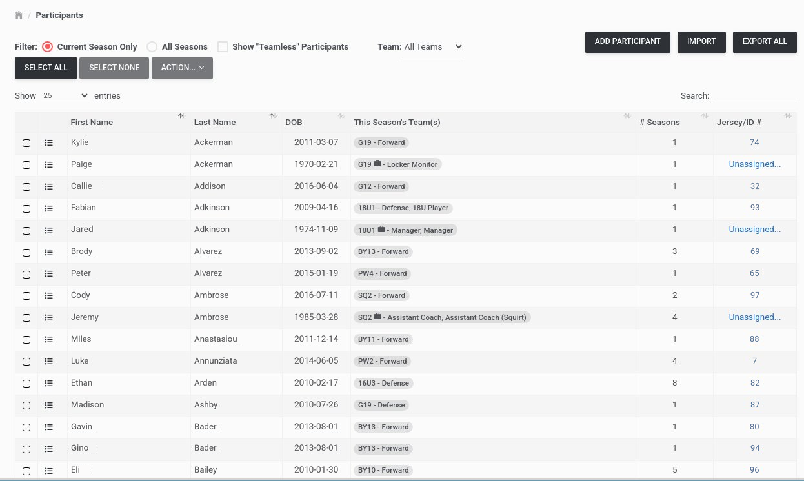Check the row box for Jeremy Ambrose

[26, 318]
